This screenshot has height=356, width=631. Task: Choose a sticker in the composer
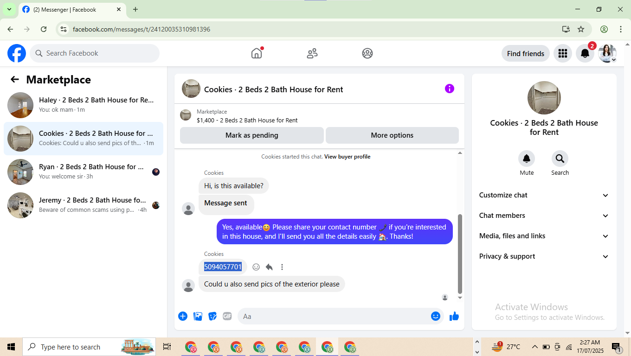212,316
